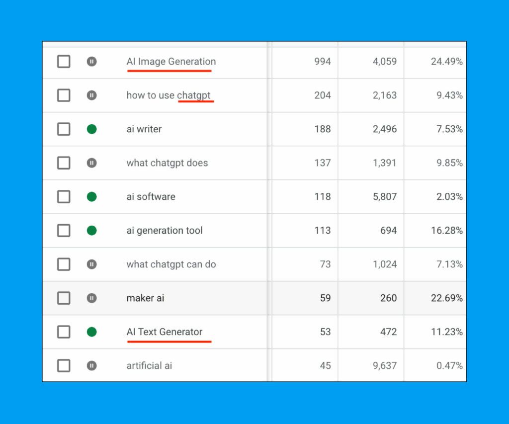Click the 118 value for ai software
The width and height of the screenshot is (509, 424).
(323, 196)
